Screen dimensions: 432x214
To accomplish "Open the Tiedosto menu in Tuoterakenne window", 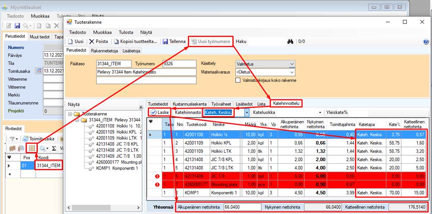I will pos(78,32).
